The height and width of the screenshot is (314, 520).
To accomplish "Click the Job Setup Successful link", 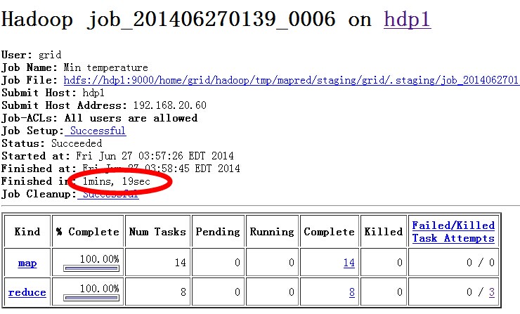I will (97, 131).
